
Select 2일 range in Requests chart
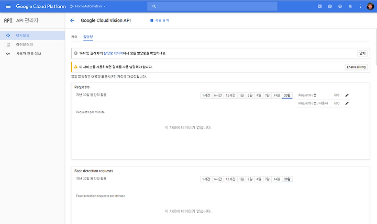click(x=250, y=96)
